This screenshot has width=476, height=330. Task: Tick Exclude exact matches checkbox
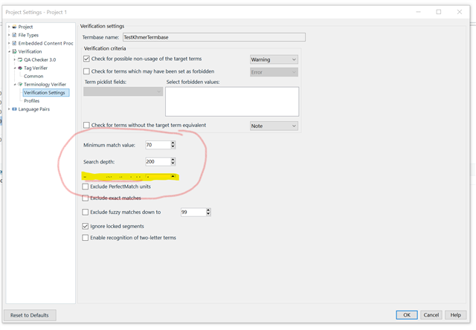tap(86, 198)
